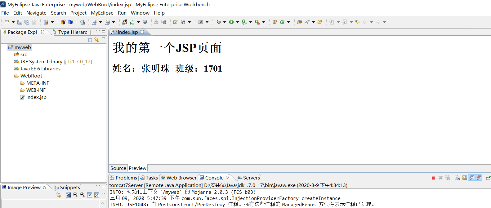The height and width of the screenshot is (208, 491).
Task: Open the Debug dropdown arrow
Action: (225, 22)
